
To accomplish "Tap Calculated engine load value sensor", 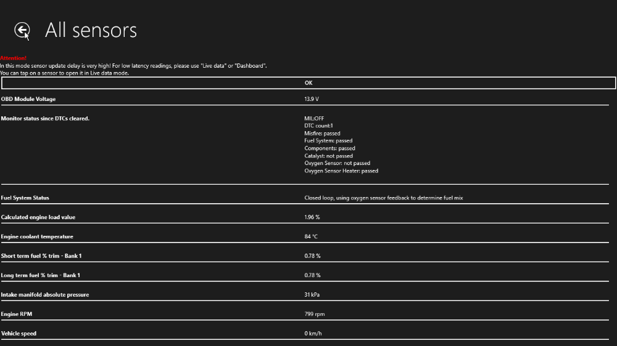I will pyautogui.click(x=38, y=217).
